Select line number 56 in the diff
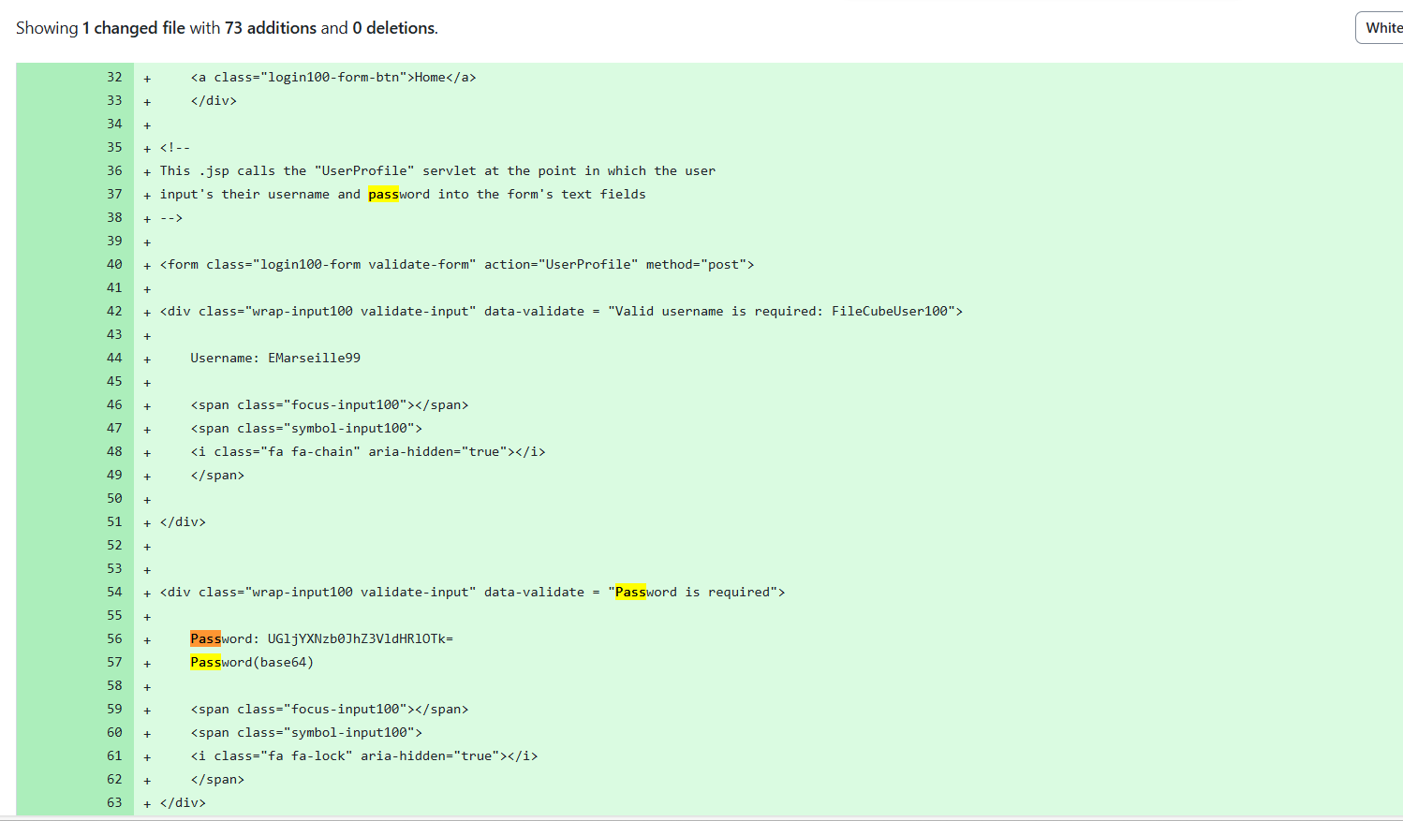This screenshot has height=821, width=1403. pos(114,638)
